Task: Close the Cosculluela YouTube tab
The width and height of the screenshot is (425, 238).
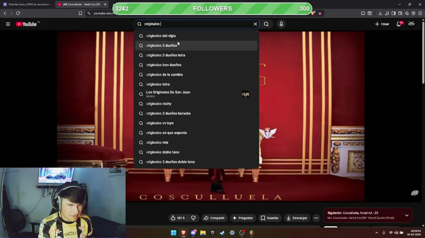Action: point(105,4)
